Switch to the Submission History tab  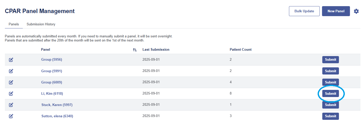click(41, 24)
